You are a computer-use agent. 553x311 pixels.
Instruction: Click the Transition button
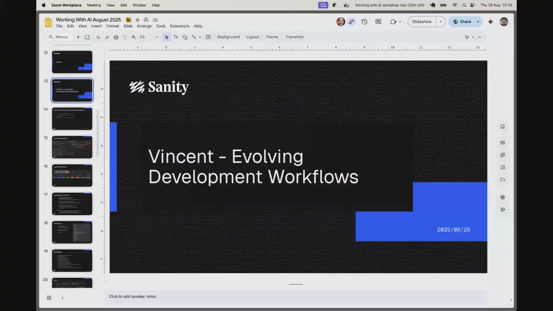pyautogui.click(x=294, y=37)
